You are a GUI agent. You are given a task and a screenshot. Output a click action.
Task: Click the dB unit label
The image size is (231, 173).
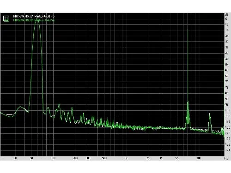pos(226,15)
